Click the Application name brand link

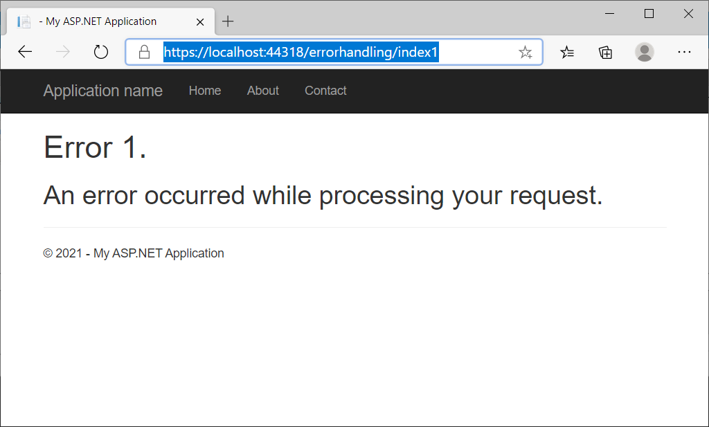tap(103, 91)
